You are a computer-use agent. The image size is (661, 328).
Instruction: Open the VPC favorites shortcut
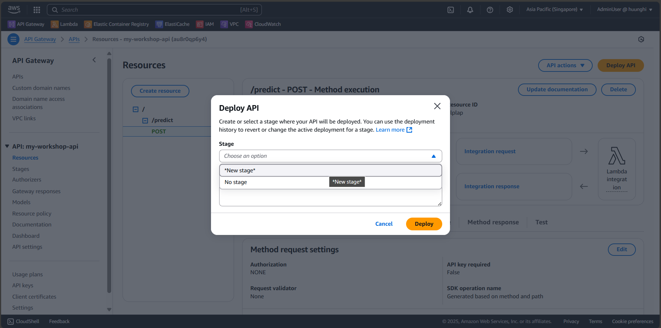coord(229,24)
